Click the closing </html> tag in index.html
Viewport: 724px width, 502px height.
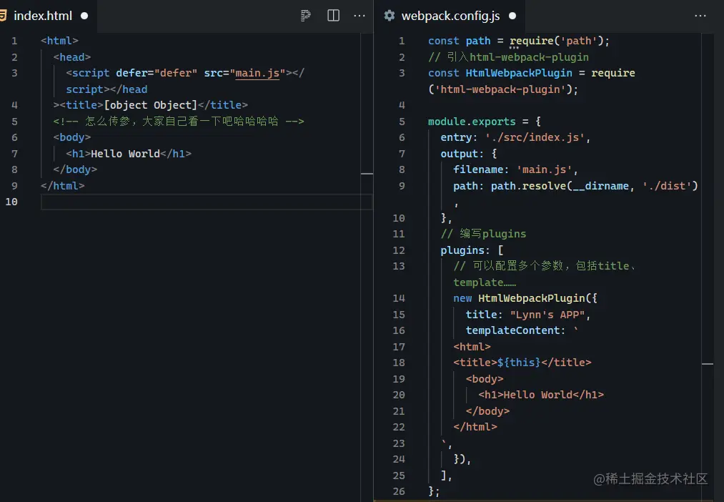(x=62, y=186)
